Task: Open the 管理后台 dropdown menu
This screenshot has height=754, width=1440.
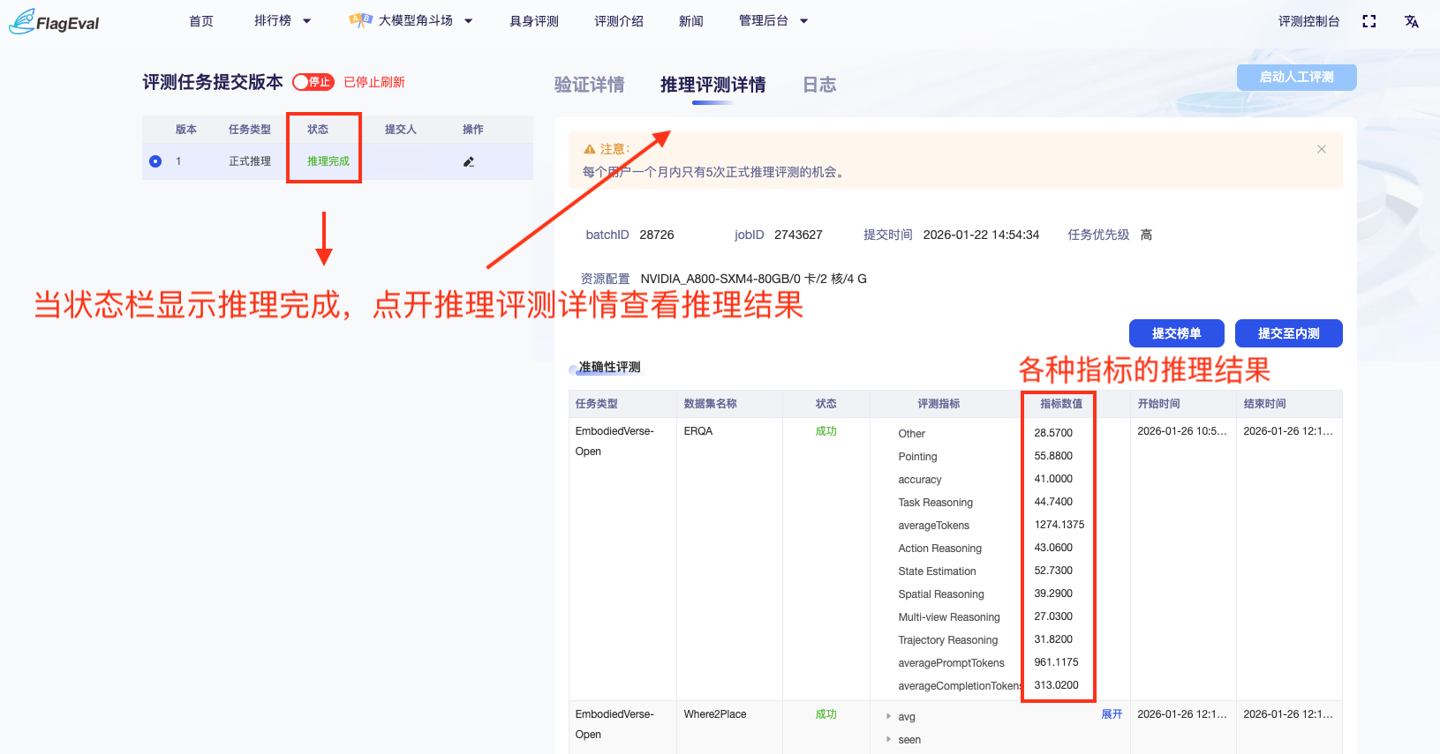Action: point(773,21)
